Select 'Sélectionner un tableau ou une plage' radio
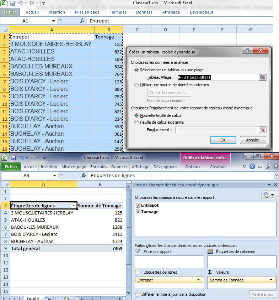279x300 pixels. (136, 70)
